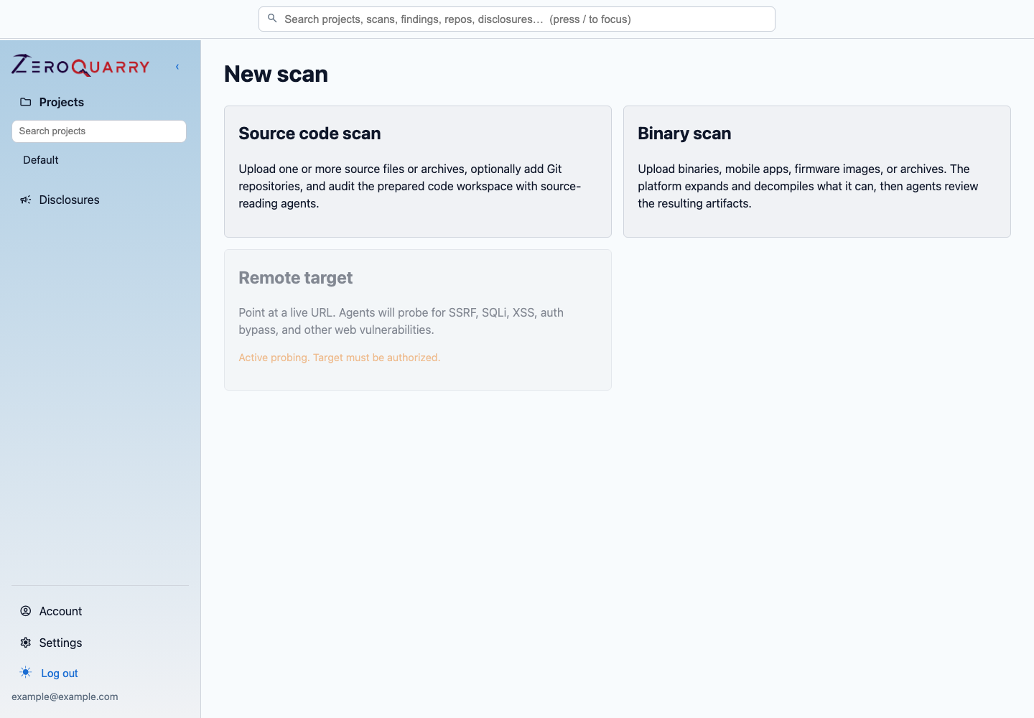Click the Projects folder icon
The height and width of the screenshot is (718, 1034).
(x=26, y=102)
